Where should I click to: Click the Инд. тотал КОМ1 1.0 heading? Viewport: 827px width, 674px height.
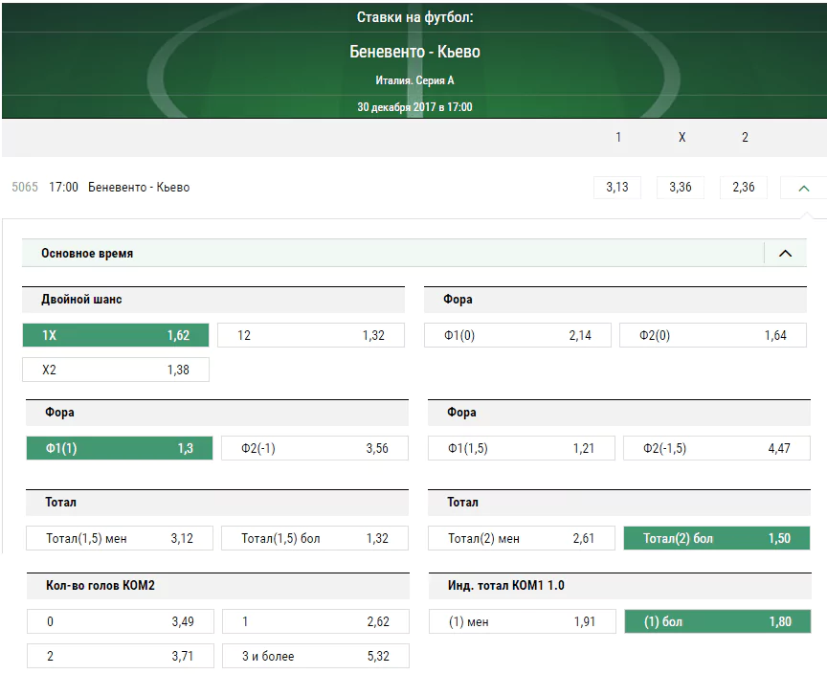tap(505, 585)
